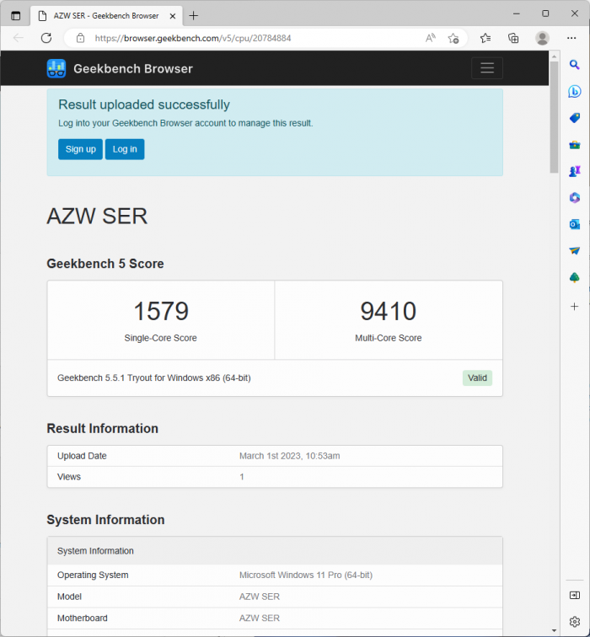Click the Result uploaded successfully heading
Screen dimensions: 590x637
pyautogui.click(x=144, y=104)
